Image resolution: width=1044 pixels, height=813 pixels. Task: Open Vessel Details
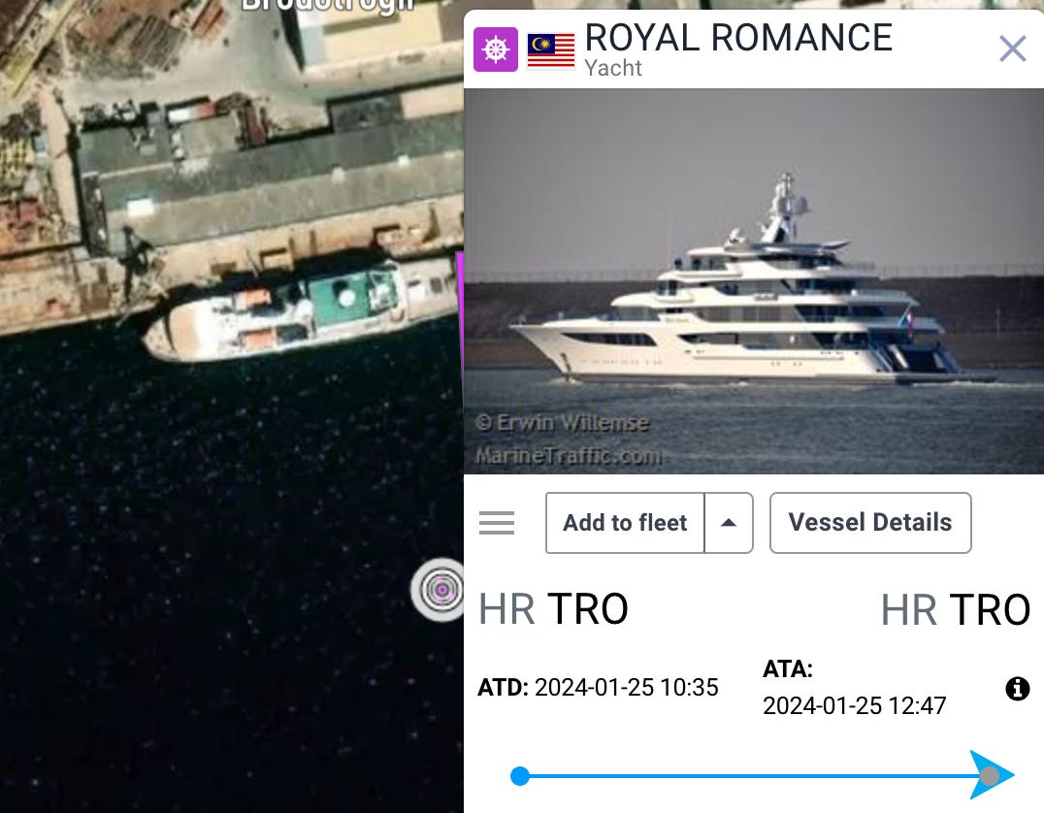870,523
